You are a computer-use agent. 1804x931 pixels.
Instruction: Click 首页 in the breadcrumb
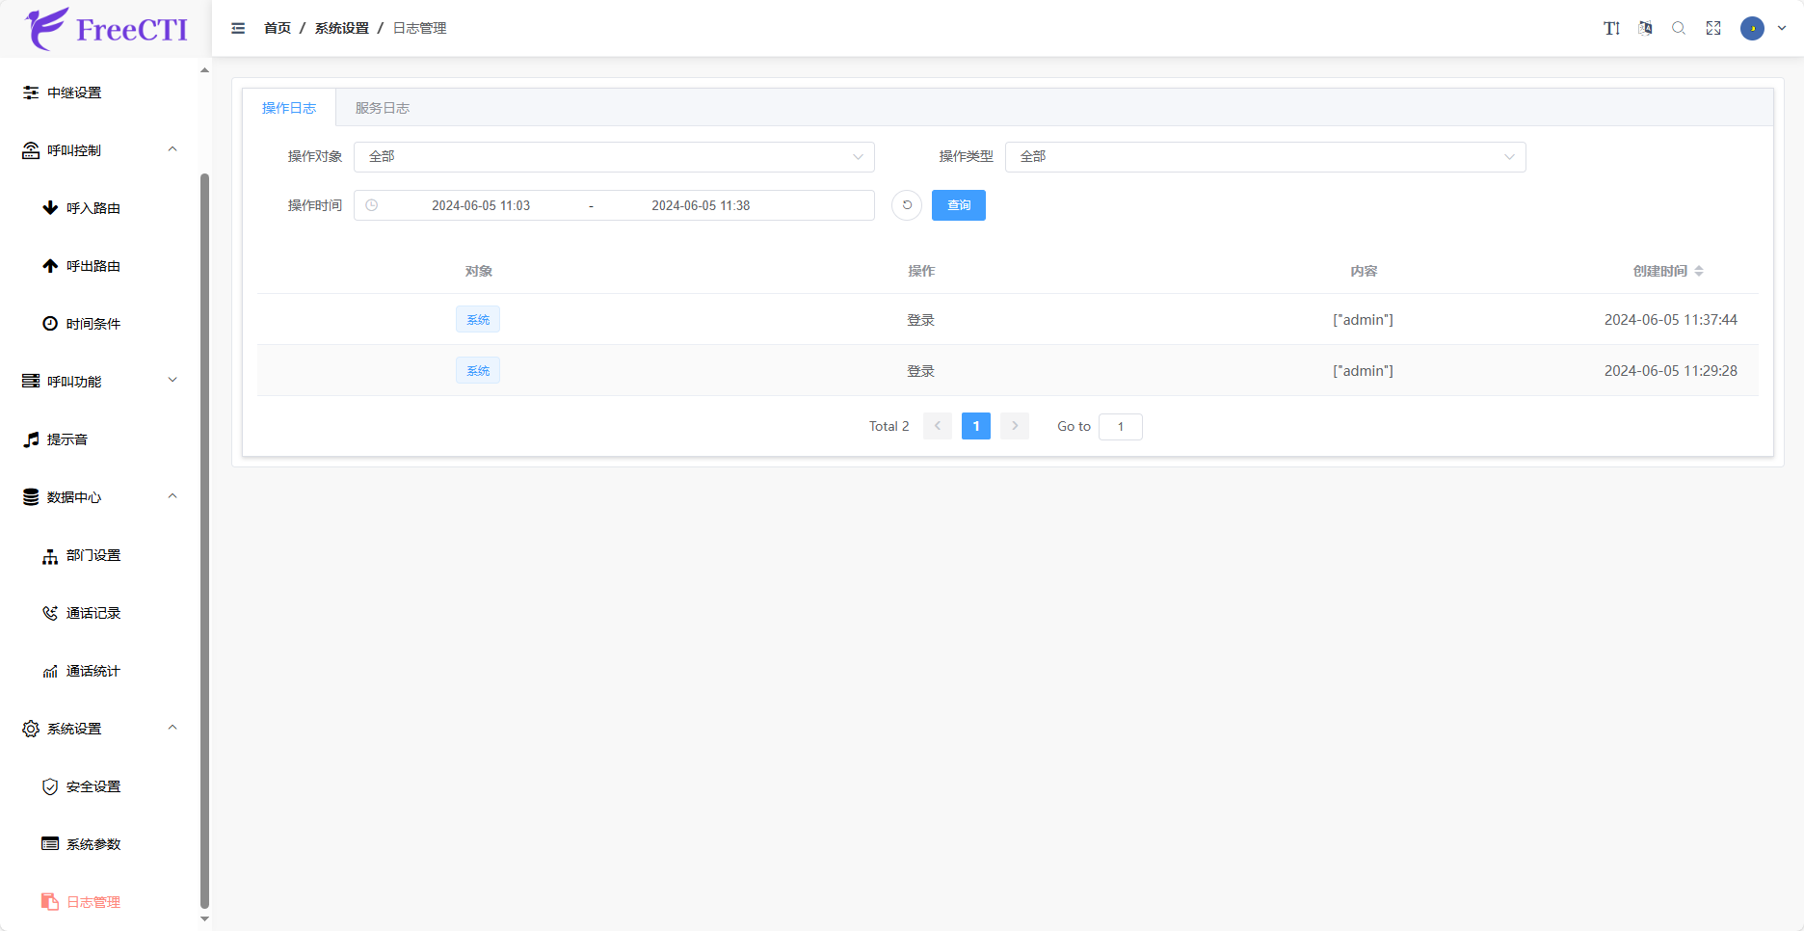[x=278, y=29]
